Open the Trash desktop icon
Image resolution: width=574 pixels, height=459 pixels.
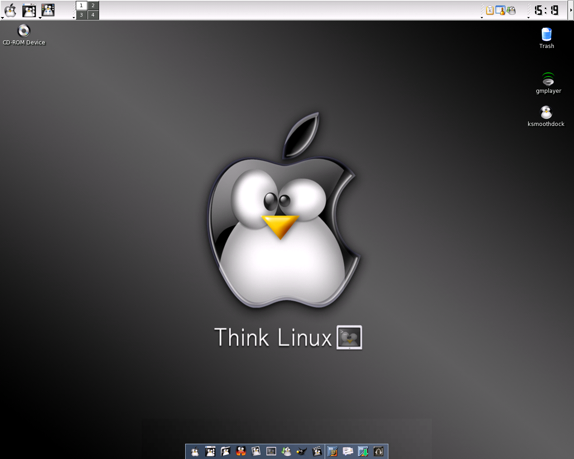click(547, 38)
